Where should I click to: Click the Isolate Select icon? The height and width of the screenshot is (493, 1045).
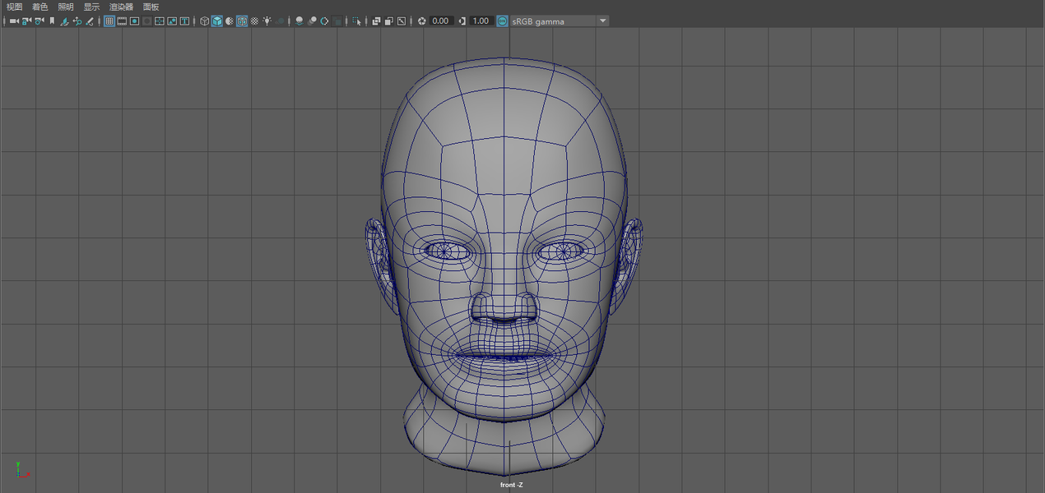(356, 21)
